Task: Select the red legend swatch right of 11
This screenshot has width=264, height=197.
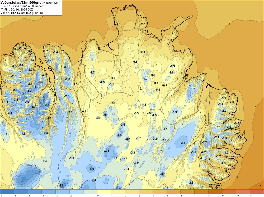Action: point(257,192)
